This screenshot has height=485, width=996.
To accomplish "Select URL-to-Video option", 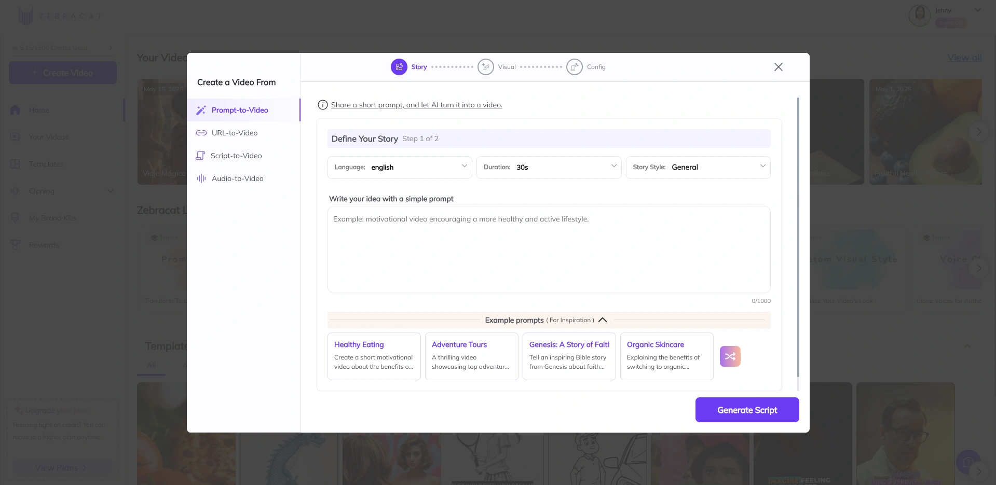I will point(243,133).
